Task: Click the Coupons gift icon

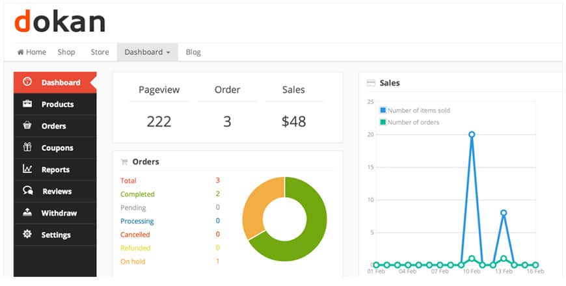Action: pos(27,147)
